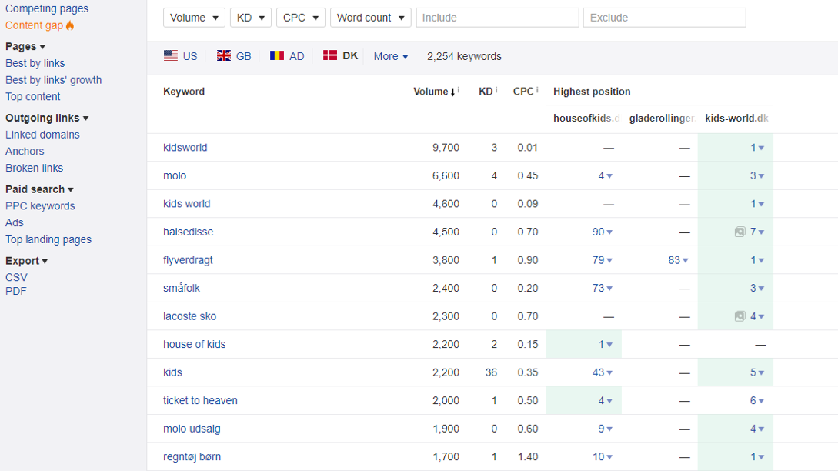Open Content gap in the sidebar

point(35,25)
